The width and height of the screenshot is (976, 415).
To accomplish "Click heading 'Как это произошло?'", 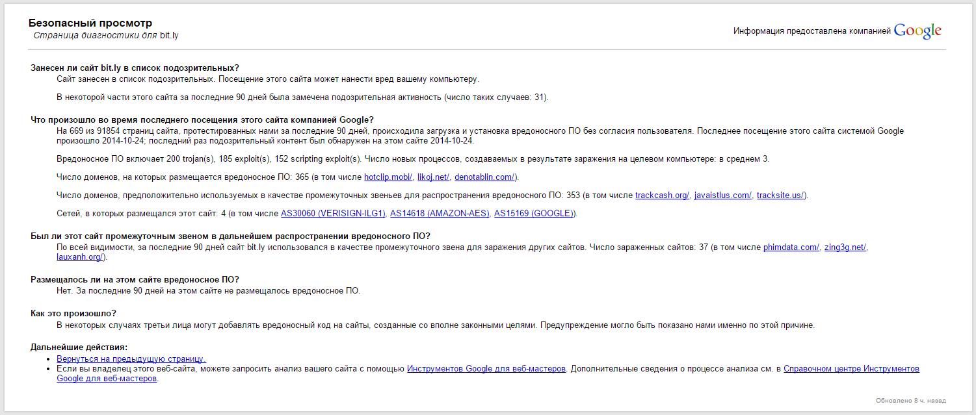I will [73, 313].
